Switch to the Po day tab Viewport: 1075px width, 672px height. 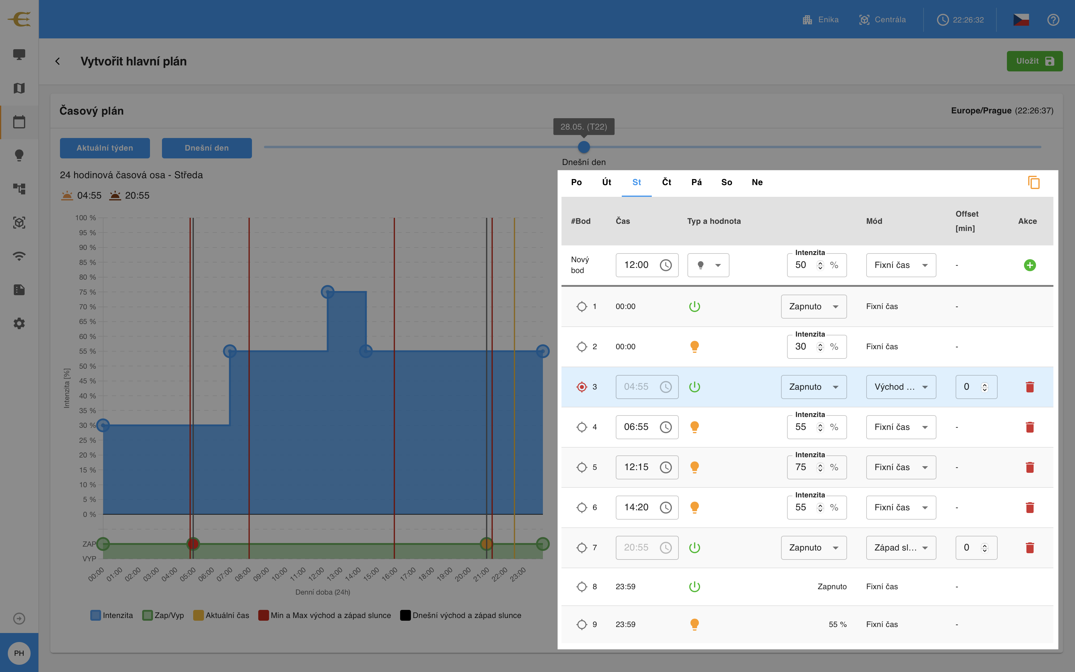click(x=576, y=182)
